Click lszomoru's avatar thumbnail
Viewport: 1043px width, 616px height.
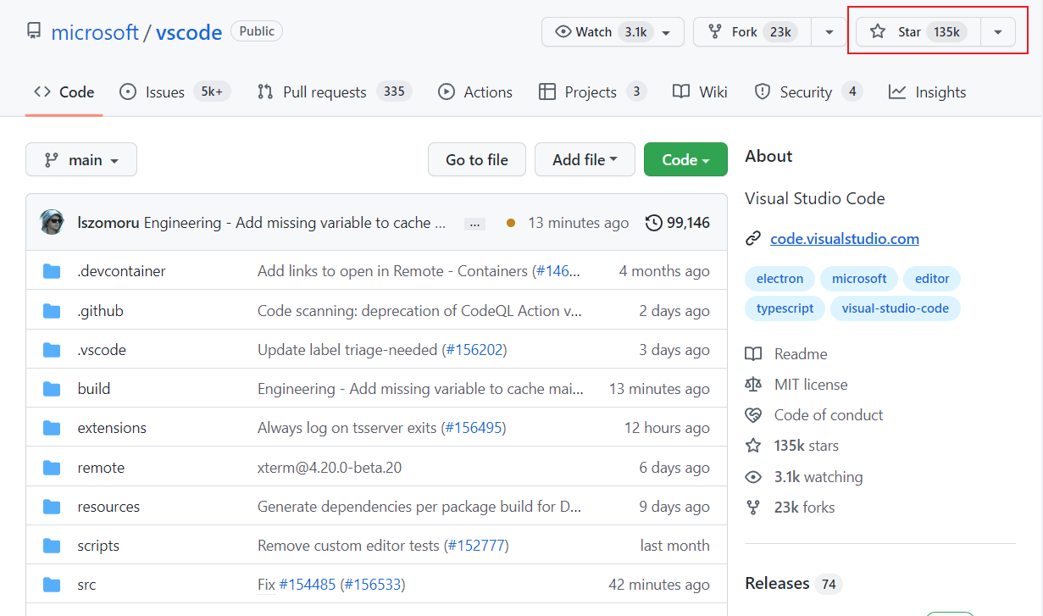[x=52, y=223]
